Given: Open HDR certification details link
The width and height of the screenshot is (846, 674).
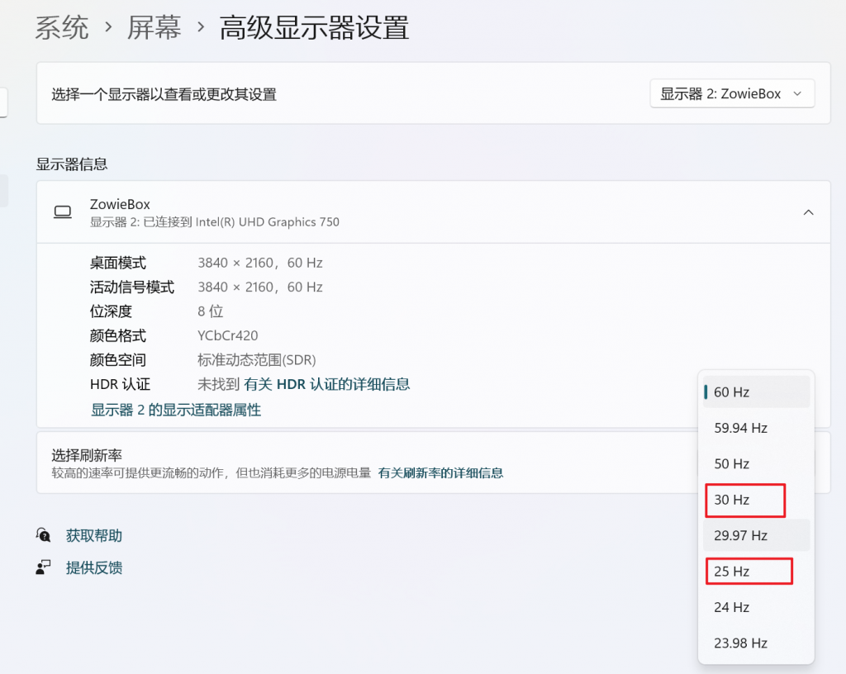Looking at the screenshot, I should click(x=326, y=384).
